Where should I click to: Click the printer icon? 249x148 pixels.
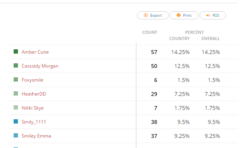[178, 15]
